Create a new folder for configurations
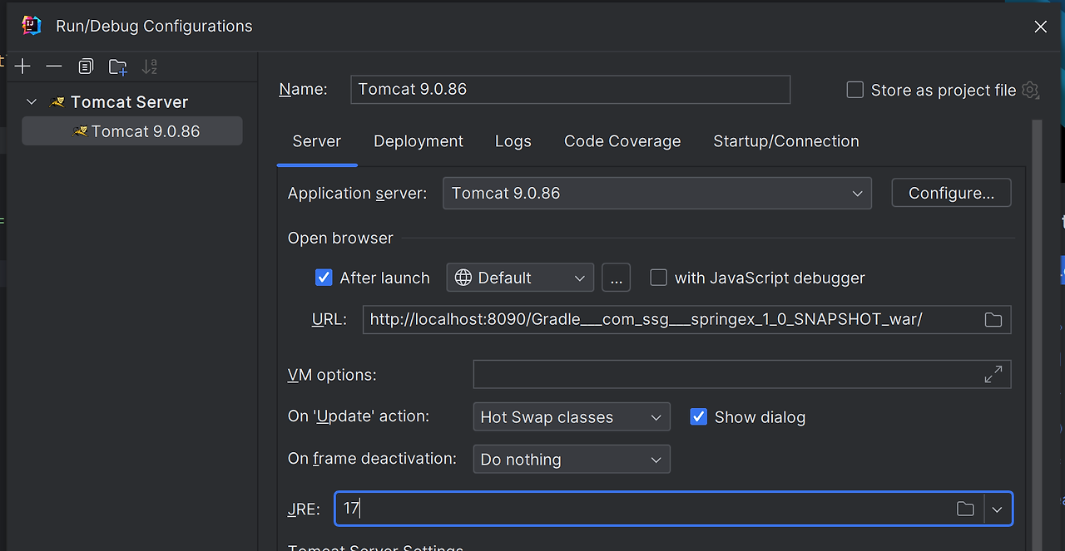1065x551 pixels. click(x=118, y=66)
